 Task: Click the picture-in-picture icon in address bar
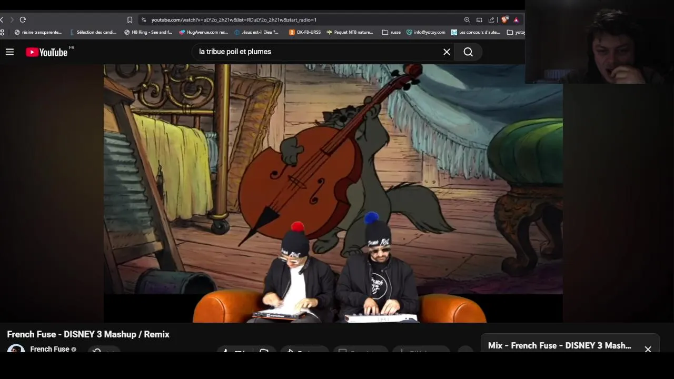(479, 19)
